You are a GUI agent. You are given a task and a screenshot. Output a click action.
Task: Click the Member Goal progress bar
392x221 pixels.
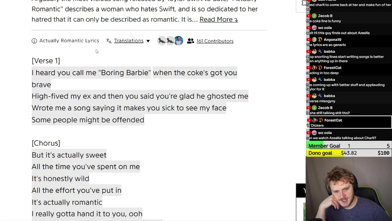point(349,146)
